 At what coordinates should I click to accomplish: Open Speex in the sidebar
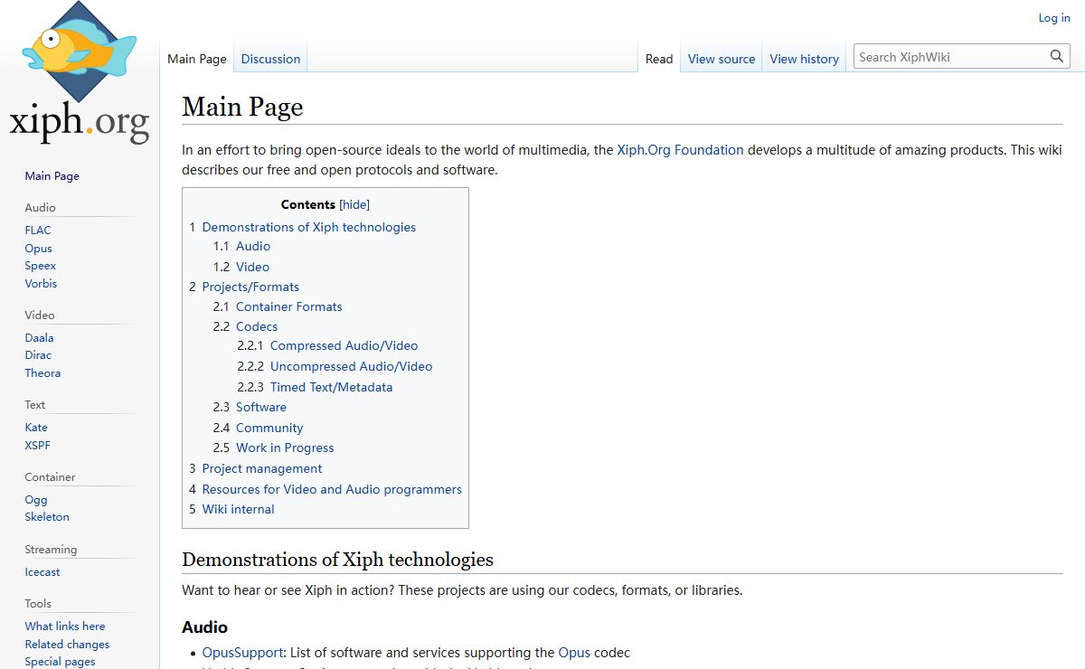tap(41, 266)
